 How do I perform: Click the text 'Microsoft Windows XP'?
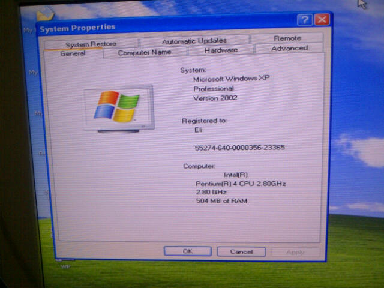click(x=231, y=79)
